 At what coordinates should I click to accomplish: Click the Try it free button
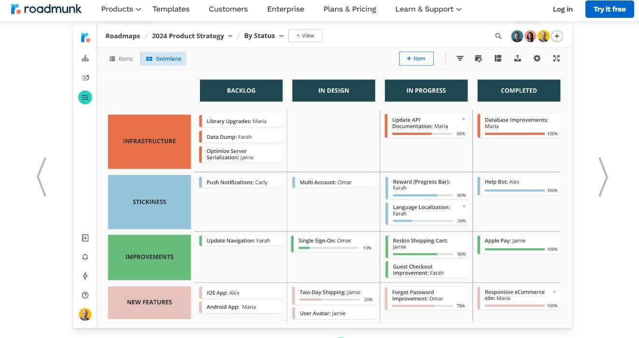pyautogui.click(x=609, y=9)
